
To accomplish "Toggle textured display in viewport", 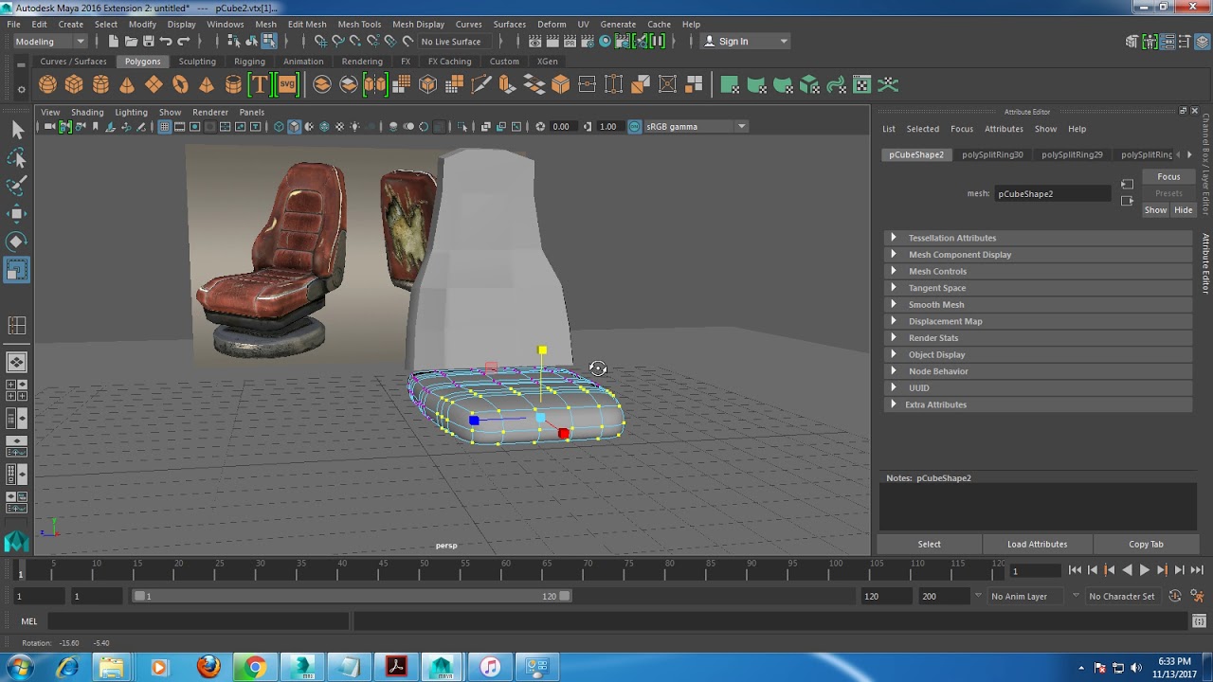I will [339, 126].
